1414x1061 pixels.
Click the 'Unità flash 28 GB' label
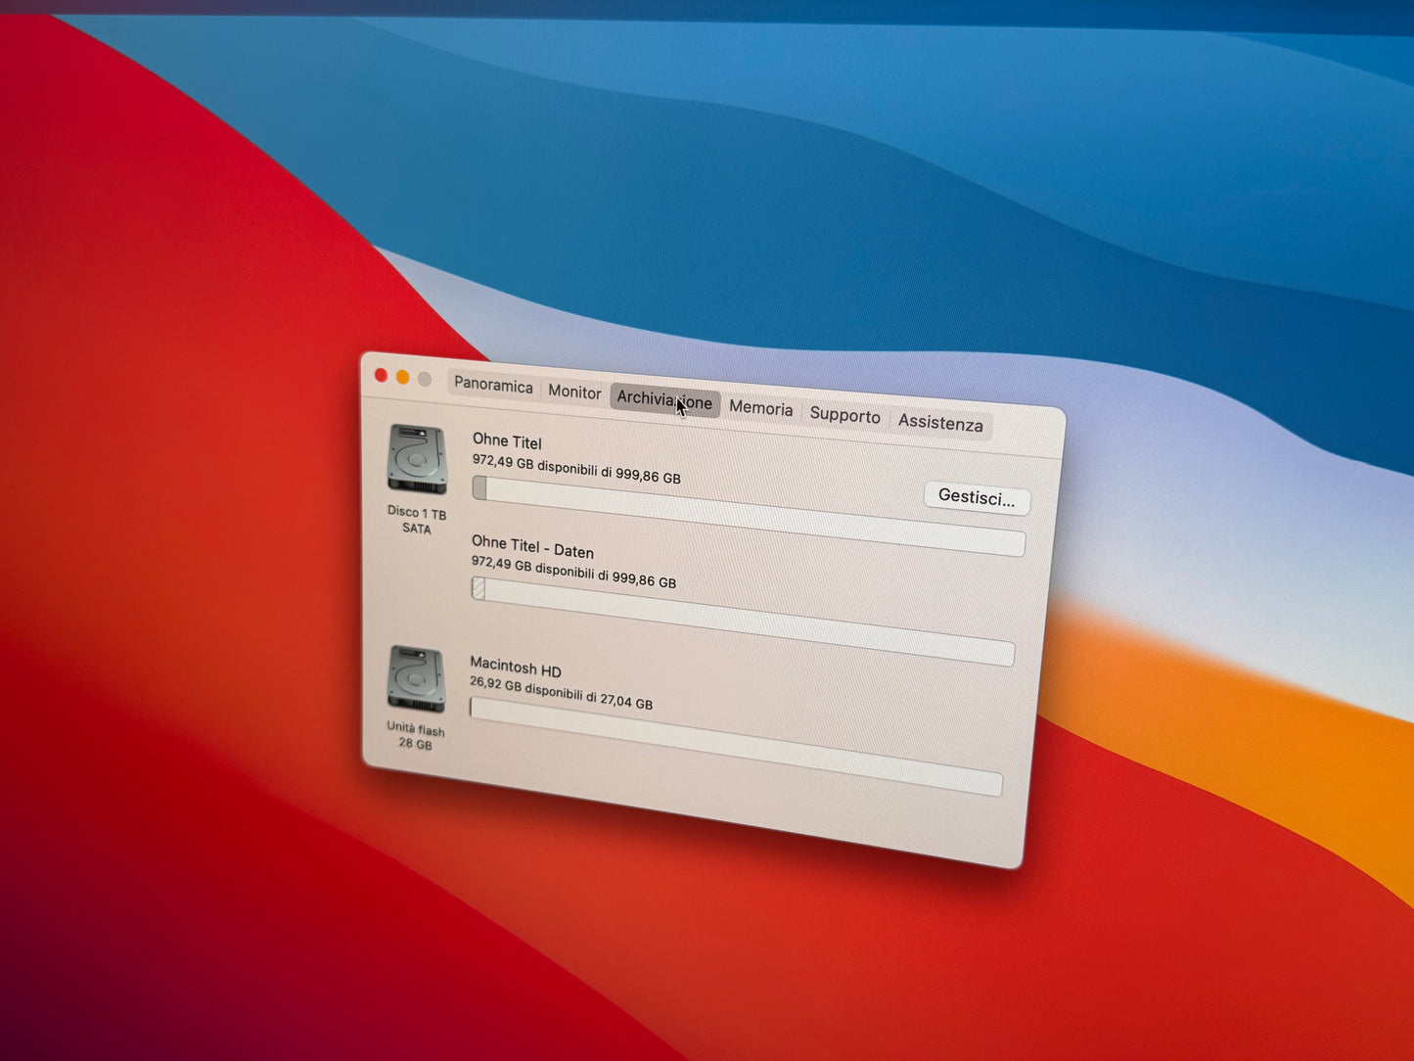click(415, 737)
